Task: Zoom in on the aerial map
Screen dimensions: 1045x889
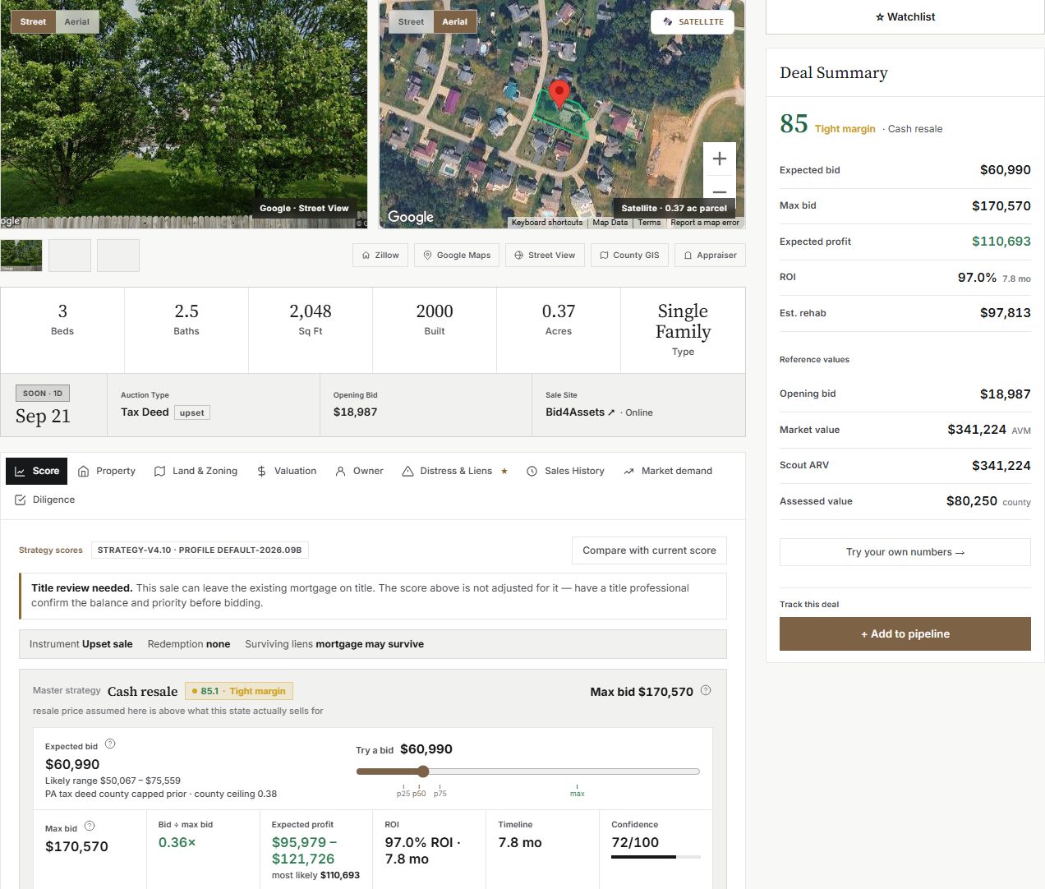Action: point(720,159)
